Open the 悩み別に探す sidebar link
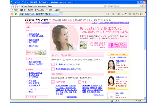The height and width of the screenshot is (103, 157). (34, 40)
